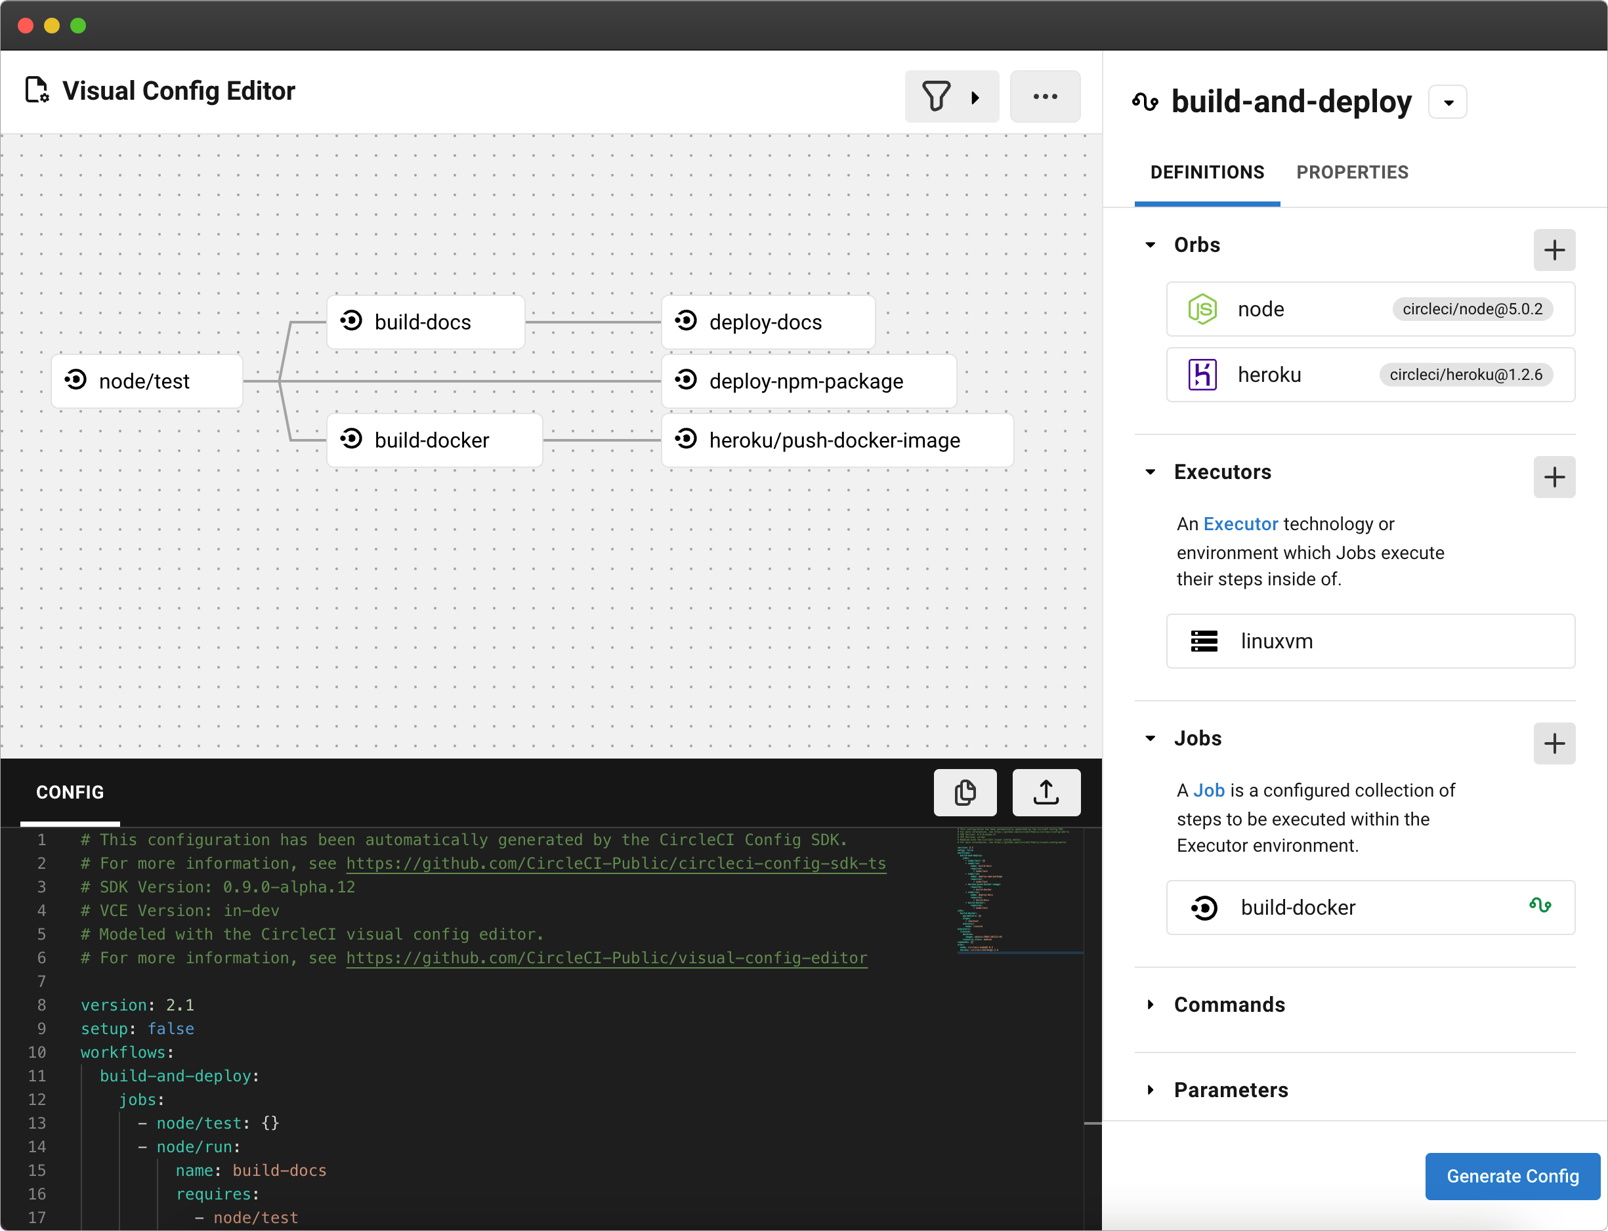
Task: Switch to the DEFINITIONS tab
Action: point(1206,172)
